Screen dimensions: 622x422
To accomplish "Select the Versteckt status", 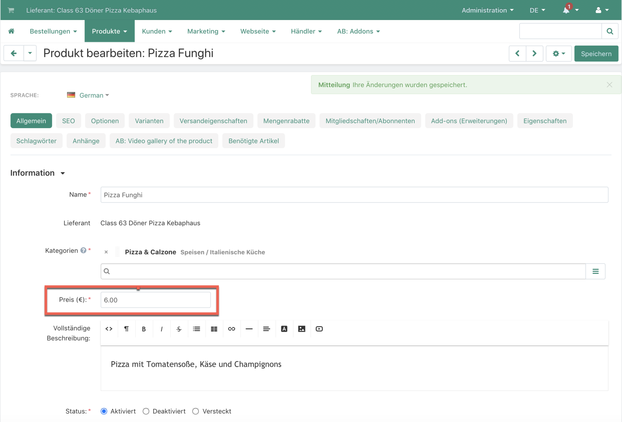I will click(196, 411).
